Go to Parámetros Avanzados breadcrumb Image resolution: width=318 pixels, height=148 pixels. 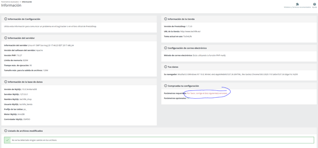tap(10, 2)
